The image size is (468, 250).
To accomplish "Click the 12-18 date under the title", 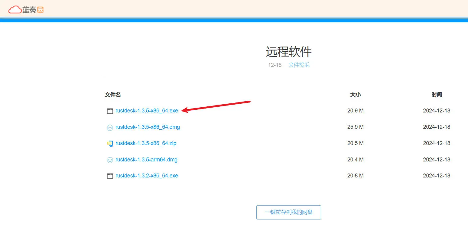I will (275, 65).
